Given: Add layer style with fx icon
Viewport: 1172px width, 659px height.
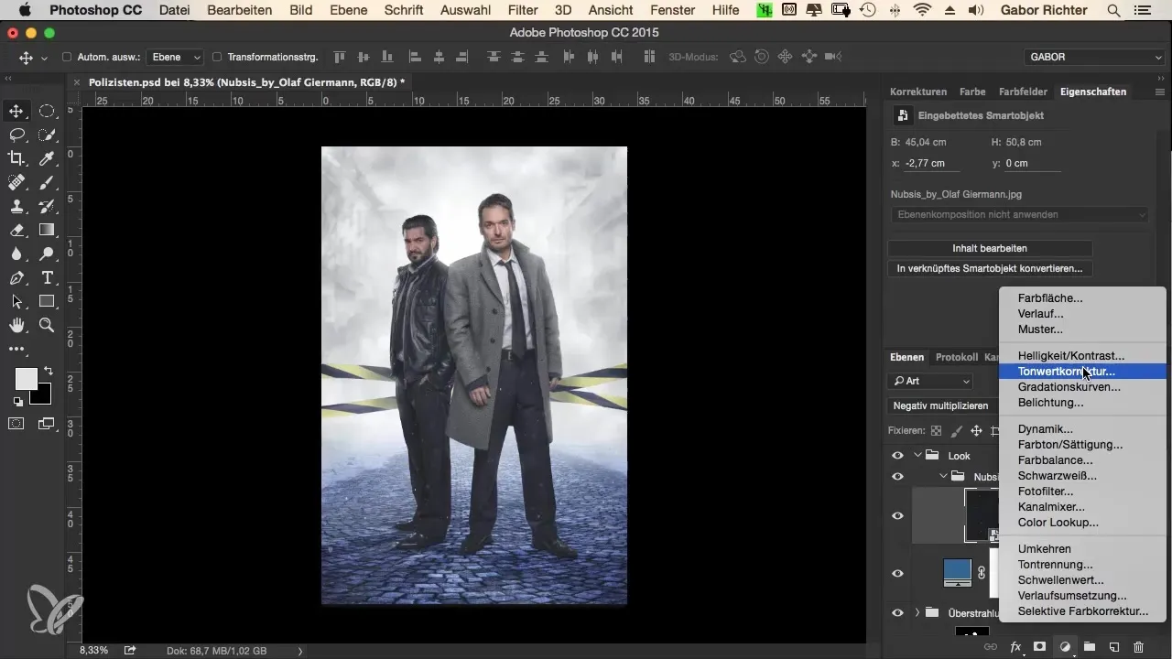Looking at the screenshot, I should click(1015, 646).
